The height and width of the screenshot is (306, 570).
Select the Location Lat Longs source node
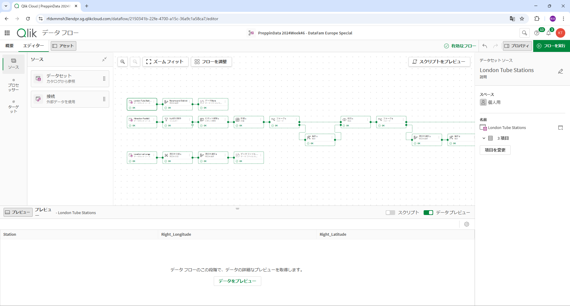[x=142, y=157]
